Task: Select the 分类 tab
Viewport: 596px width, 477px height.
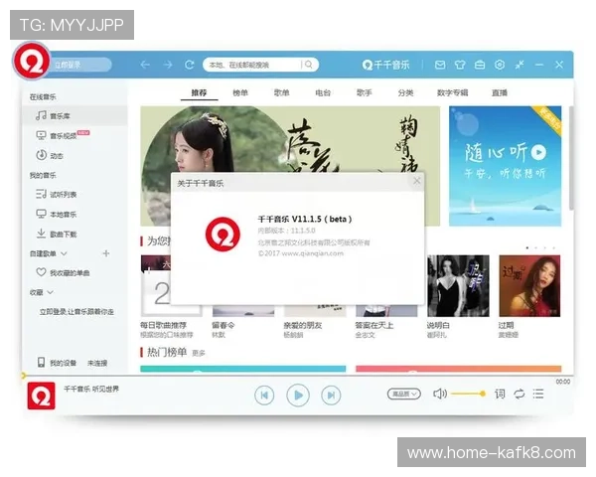Action: [x=405, y=92]
